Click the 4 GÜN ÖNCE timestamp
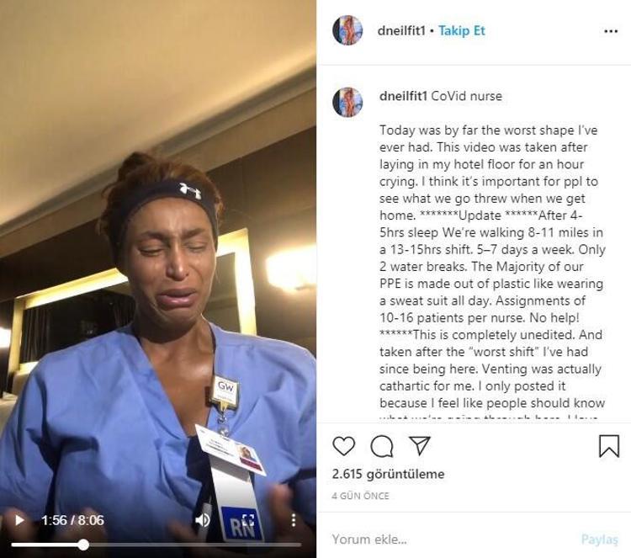This screenshot has height=558, width=631. pyautogui.click(x=360, y=496)
